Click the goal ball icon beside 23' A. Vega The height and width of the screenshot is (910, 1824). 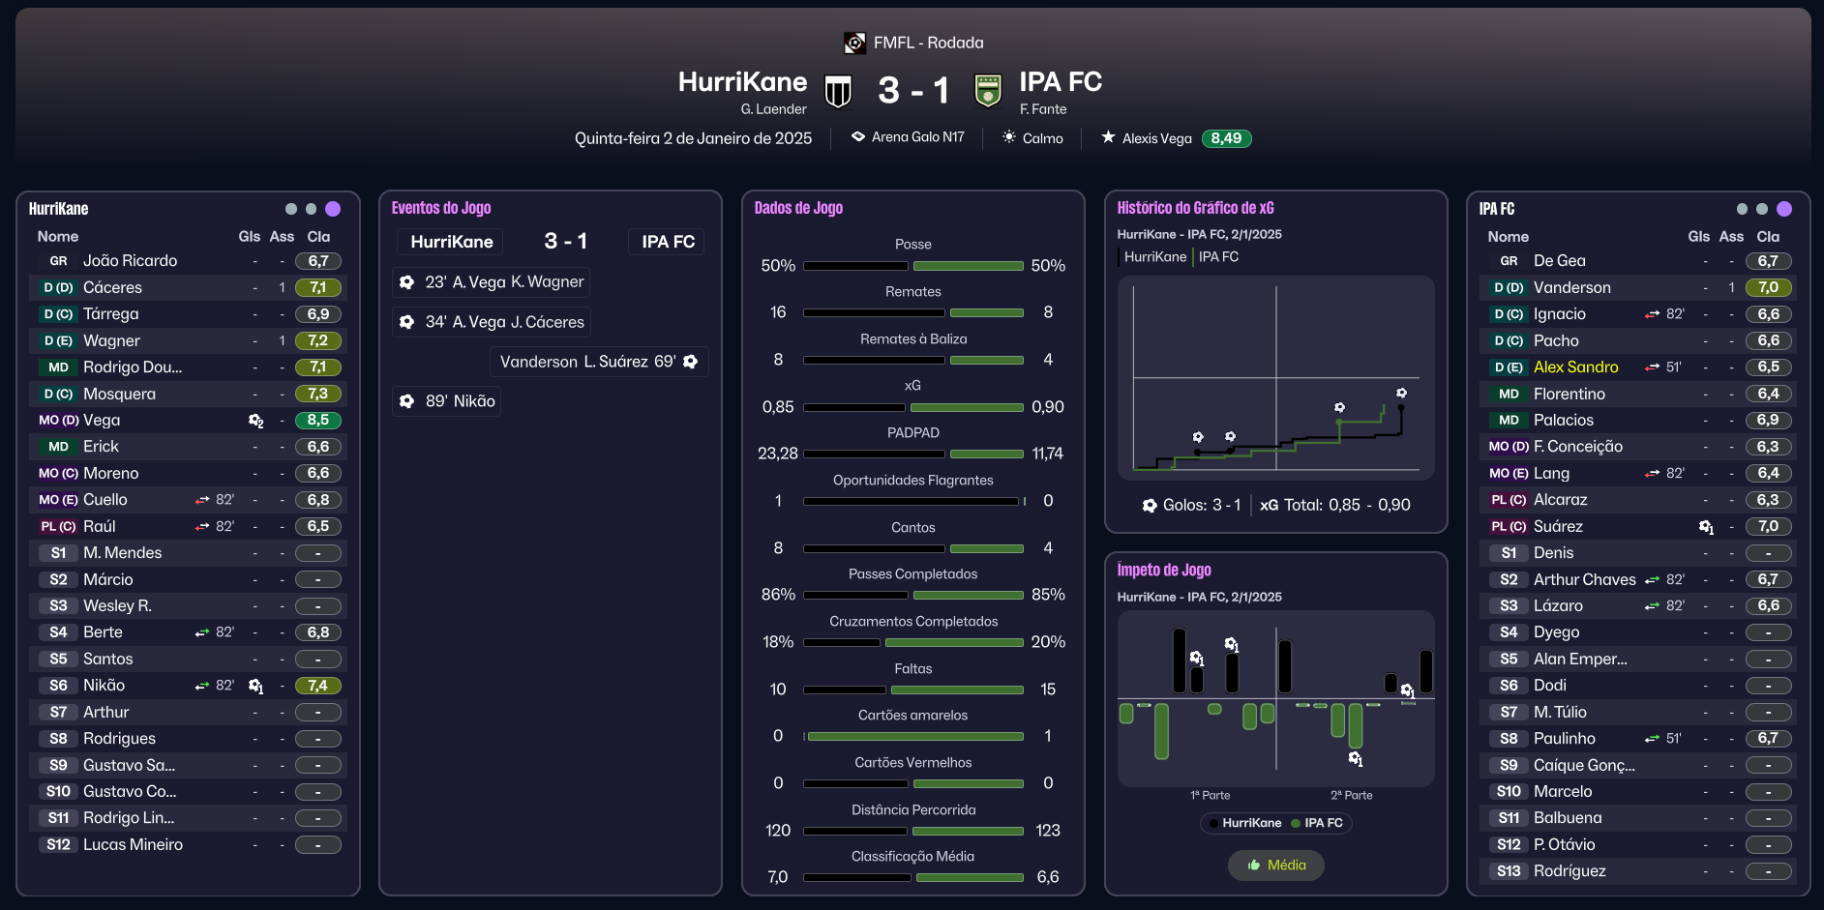(407, 282)
